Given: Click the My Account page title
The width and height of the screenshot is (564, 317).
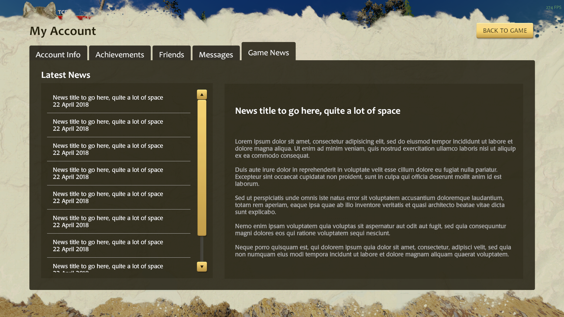Looking at the screenshot, I should pos(63,31).
